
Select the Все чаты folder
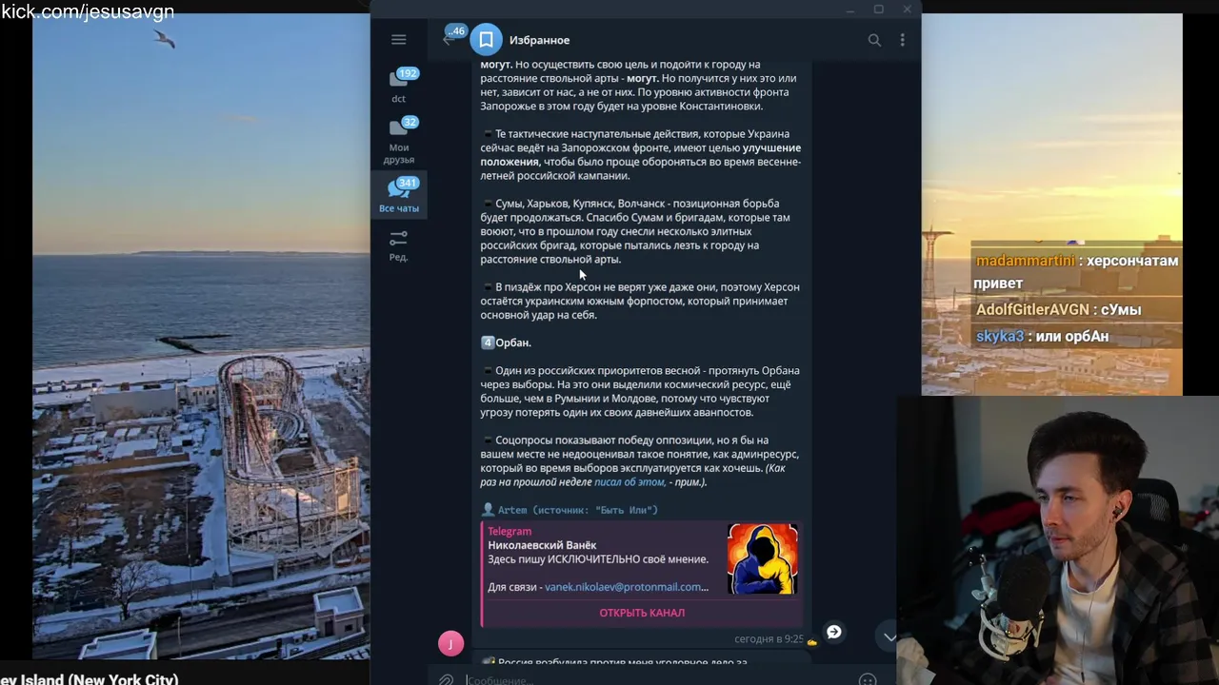399,195
